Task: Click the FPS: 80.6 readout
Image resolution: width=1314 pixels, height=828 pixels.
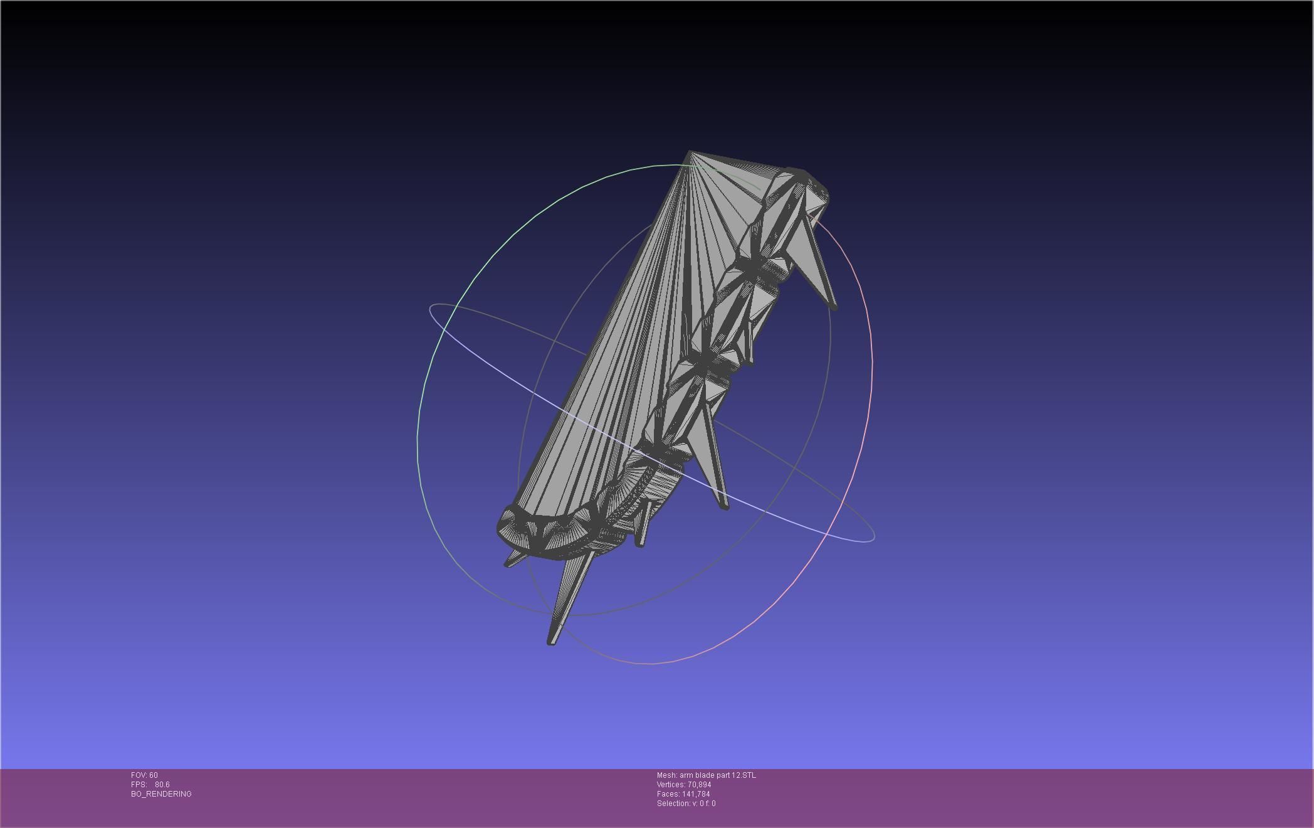Action: pos(150,785)
